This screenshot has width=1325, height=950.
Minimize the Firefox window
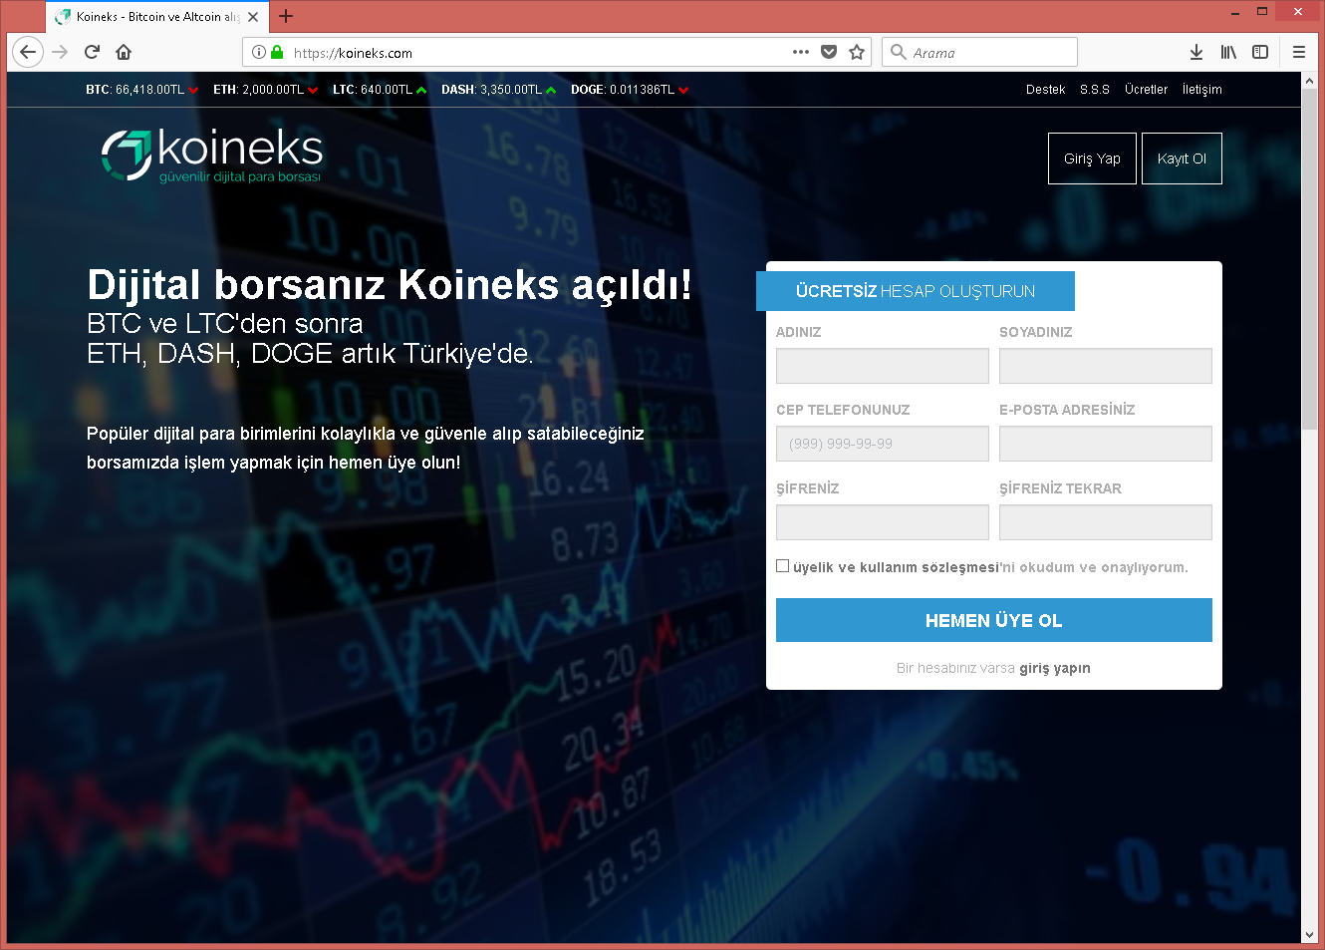(1235, 12)
